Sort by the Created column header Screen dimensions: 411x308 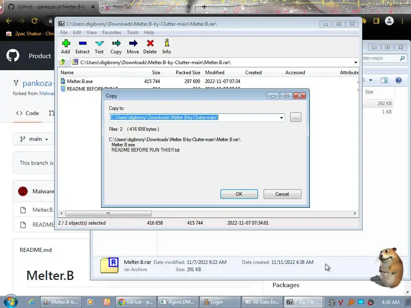(x=262, y=73)
